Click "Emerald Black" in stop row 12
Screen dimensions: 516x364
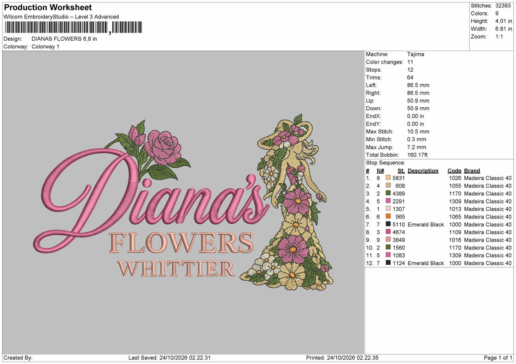[x=426, y=263]
